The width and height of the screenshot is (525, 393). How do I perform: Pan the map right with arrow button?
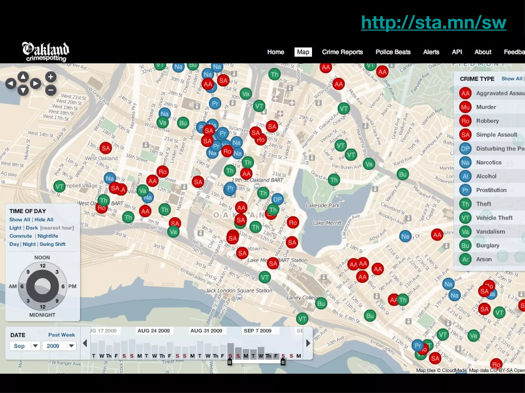[35, 83]
